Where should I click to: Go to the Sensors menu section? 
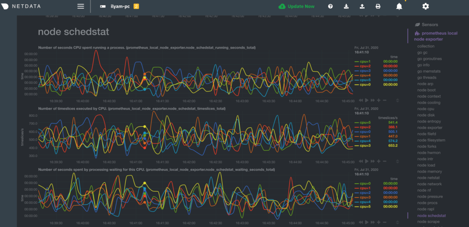pyautogui.click(x=429, y=24)
